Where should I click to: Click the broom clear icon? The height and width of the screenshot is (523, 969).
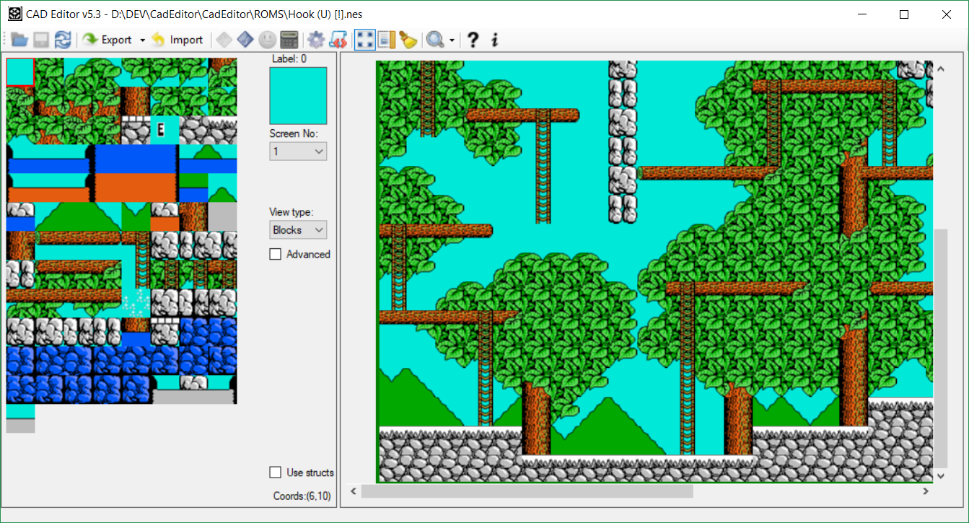pos(408,40)
